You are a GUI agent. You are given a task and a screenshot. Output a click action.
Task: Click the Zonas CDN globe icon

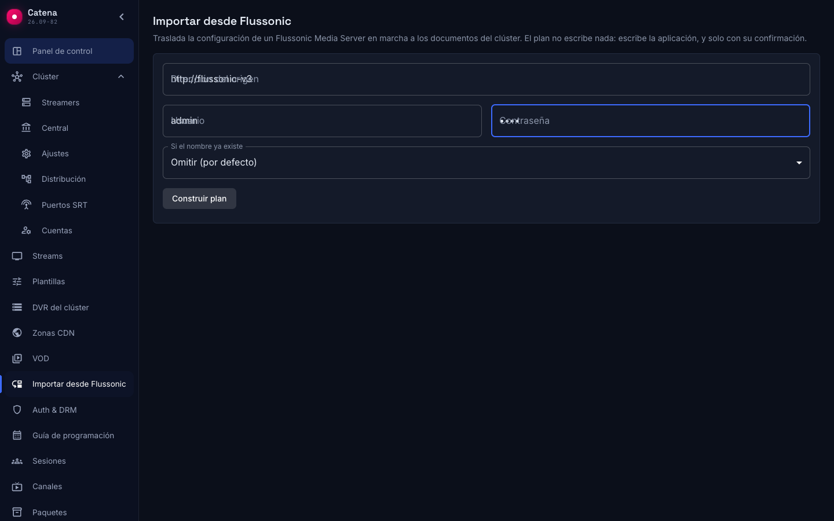click(x=17, y=333)
